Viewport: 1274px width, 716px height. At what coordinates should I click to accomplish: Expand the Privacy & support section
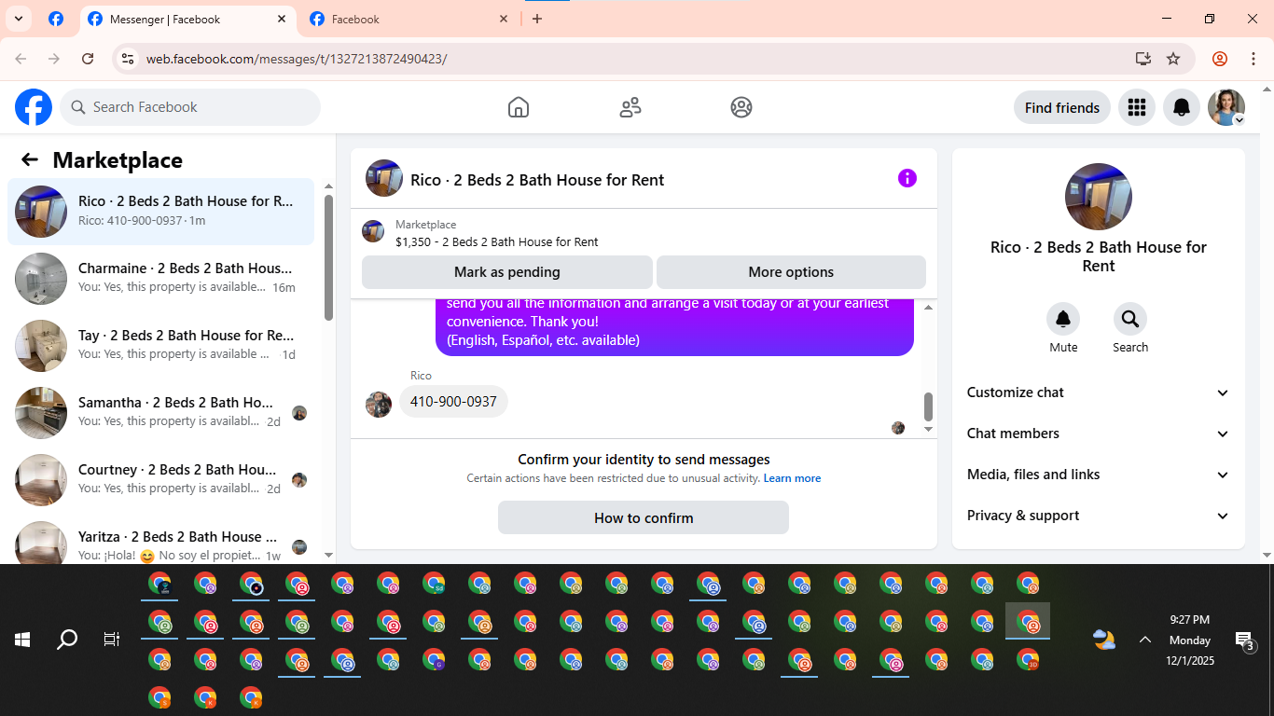coord(1099,516)
